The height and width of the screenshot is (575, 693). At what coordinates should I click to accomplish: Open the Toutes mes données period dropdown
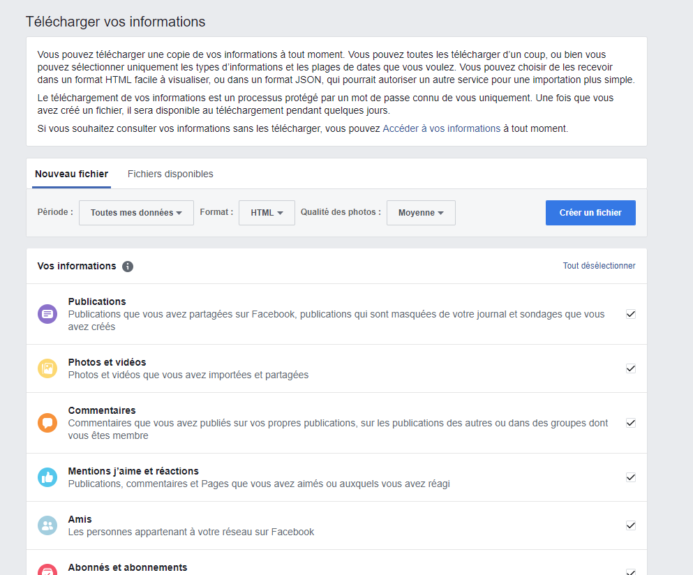136,213
